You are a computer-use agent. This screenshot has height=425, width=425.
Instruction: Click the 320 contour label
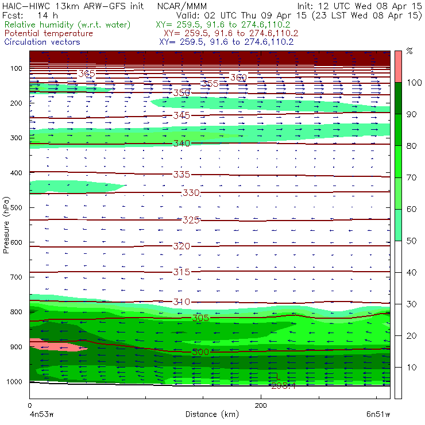[x=181, y=246]
